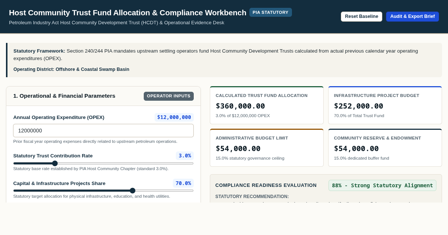Click the 3.0% of $12,000,000 OPEX caption

(x=243, y=116)
